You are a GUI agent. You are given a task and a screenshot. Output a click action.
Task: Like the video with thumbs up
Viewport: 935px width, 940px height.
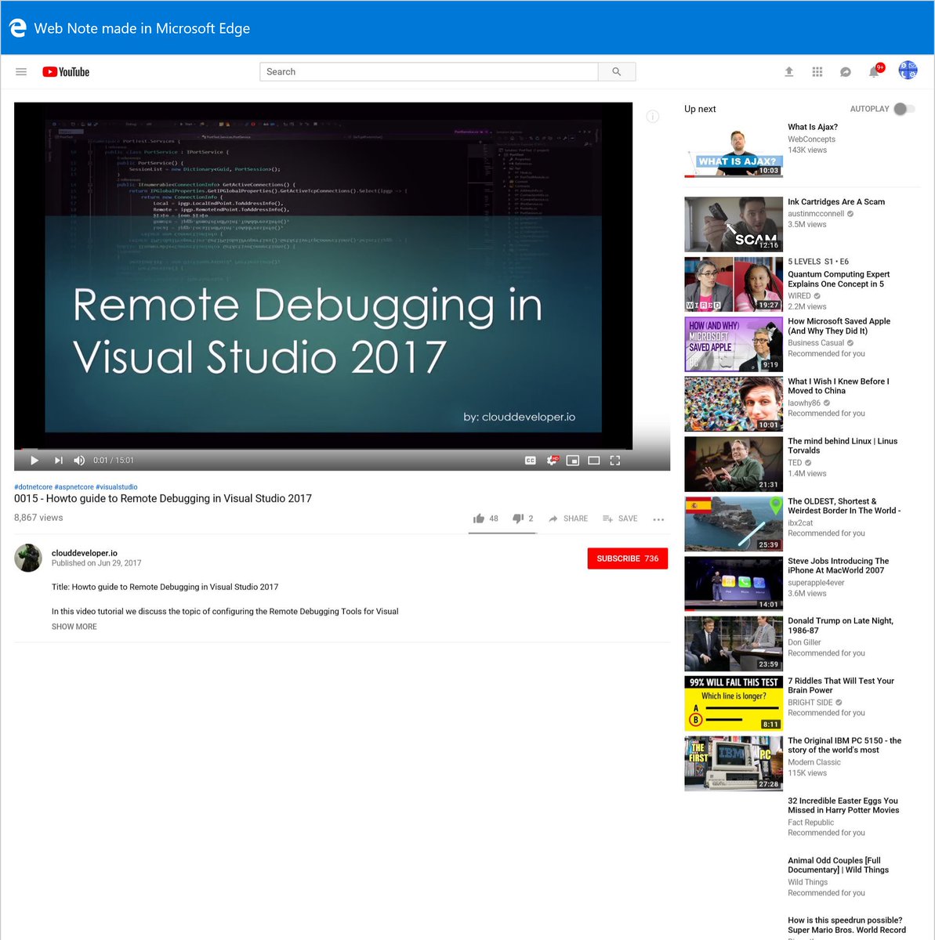point(486,519)
